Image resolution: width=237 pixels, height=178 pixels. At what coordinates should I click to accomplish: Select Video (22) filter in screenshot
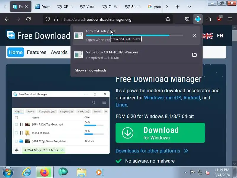(x=84, y=112)
